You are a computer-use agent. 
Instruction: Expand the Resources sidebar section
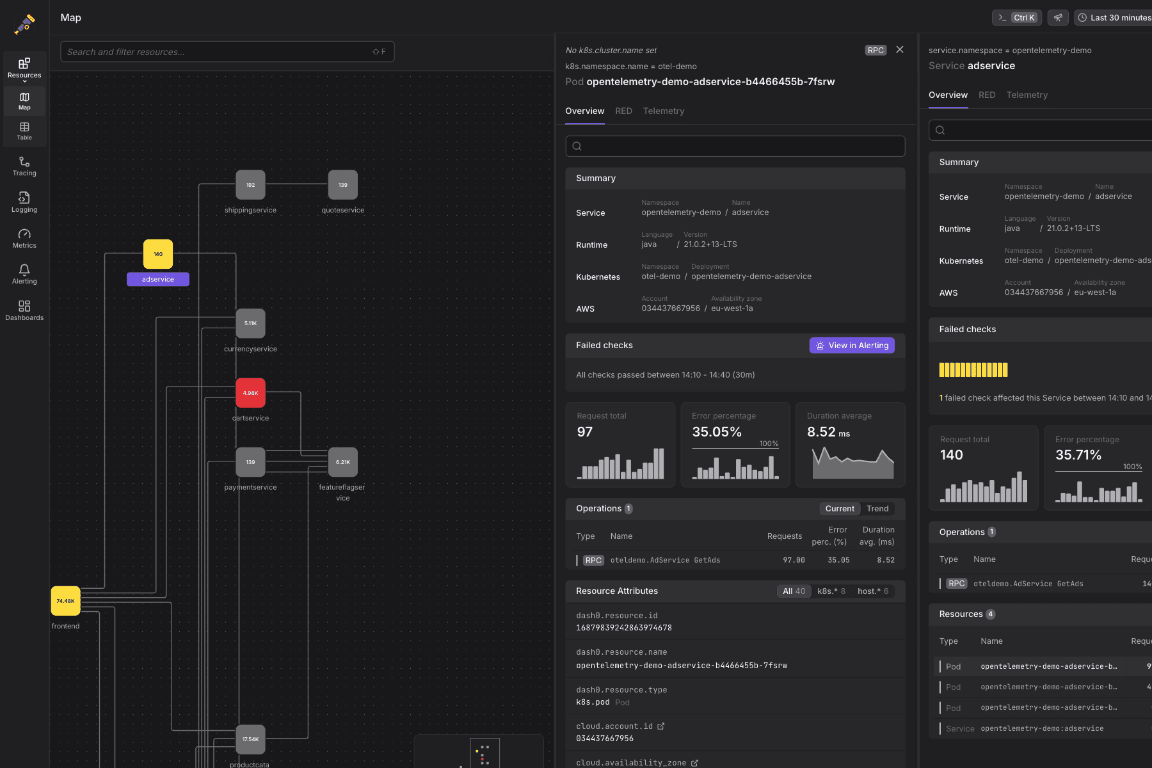[24, 68]
